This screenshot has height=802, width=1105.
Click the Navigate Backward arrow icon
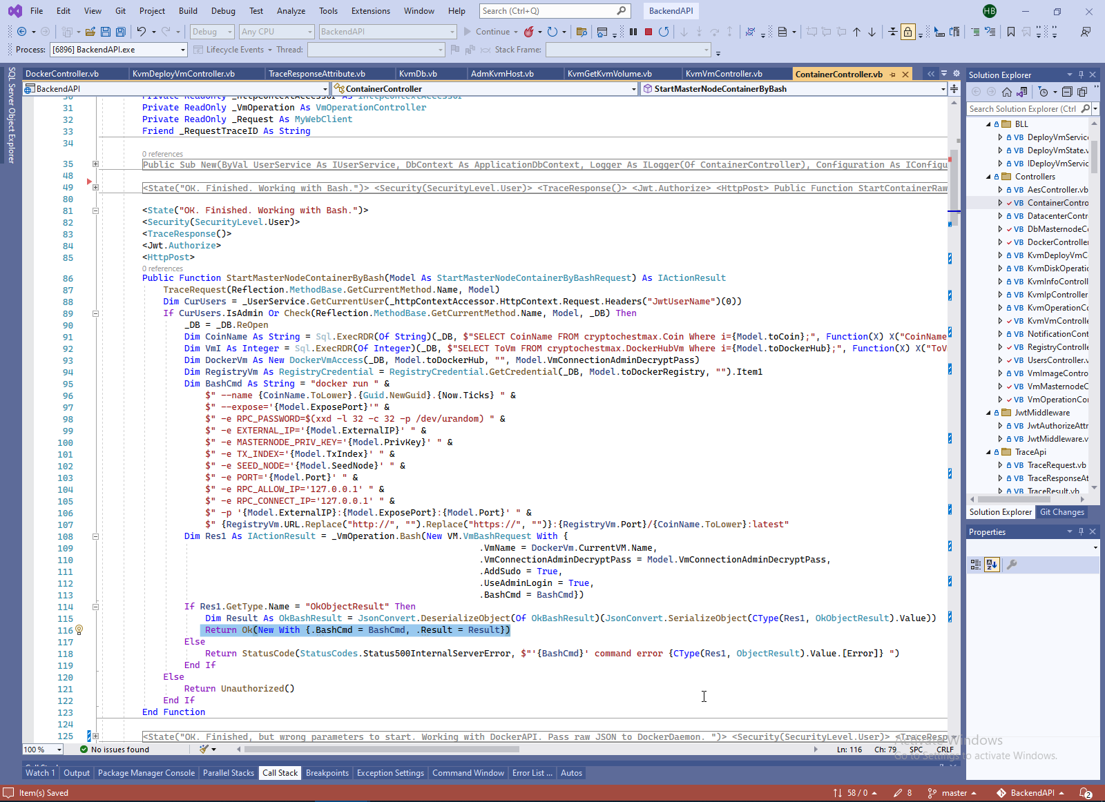[22, 32]
